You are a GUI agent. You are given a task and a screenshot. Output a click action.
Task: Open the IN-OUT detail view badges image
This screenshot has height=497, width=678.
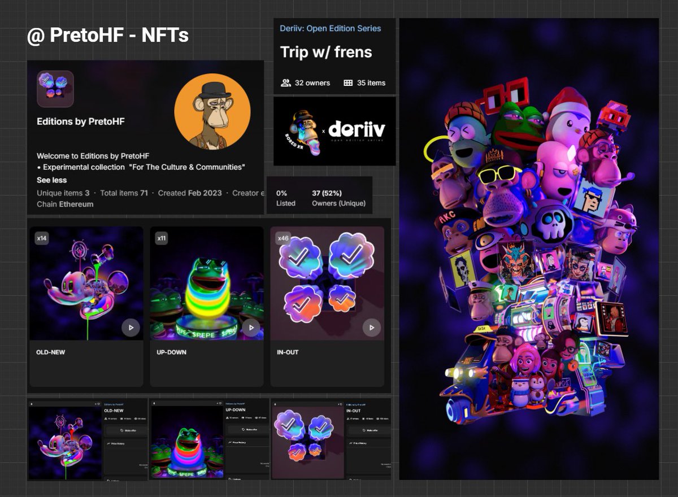(307, 443)
